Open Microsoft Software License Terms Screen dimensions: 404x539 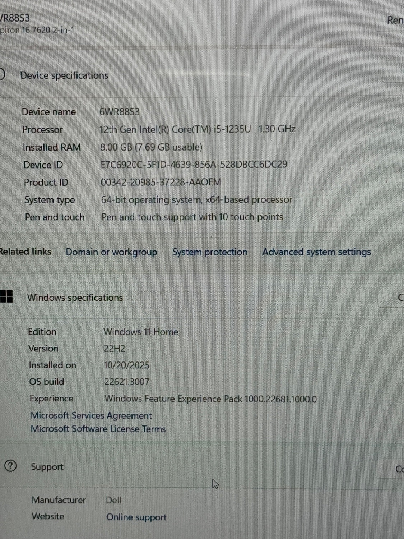point(98,429)
